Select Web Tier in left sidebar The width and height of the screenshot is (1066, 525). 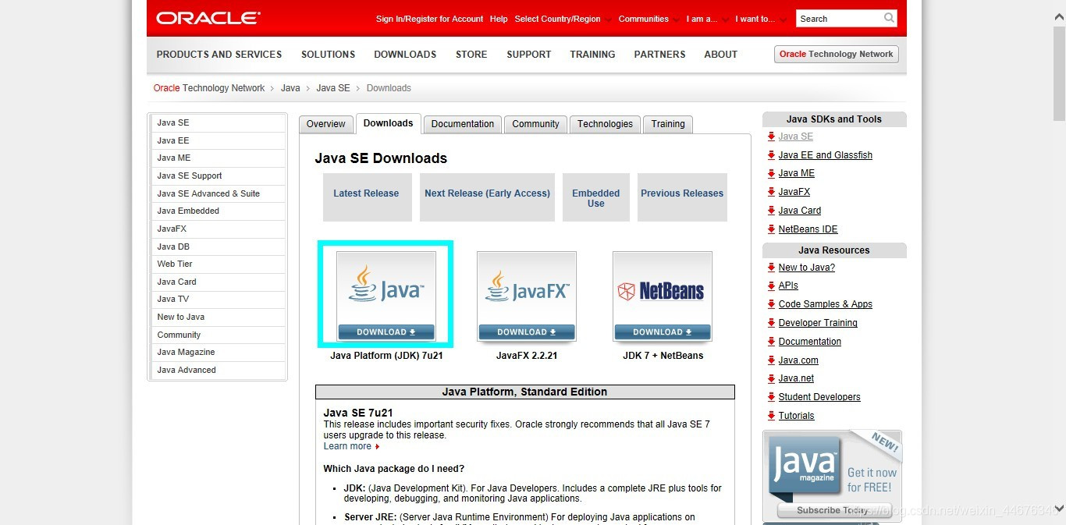[219, 264]
